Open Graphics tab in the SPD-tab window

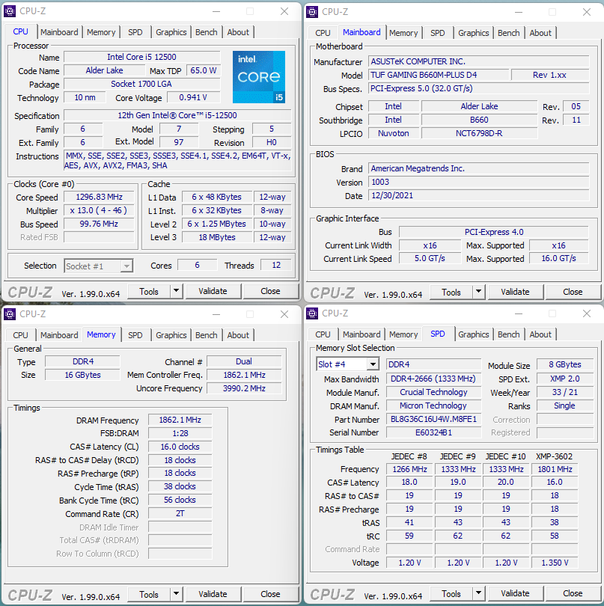click(x=473, y=334)
